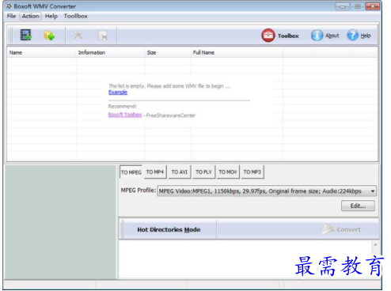391x291 pixels.
Task: Open the red Toolbox button
Action: [280, 36]
